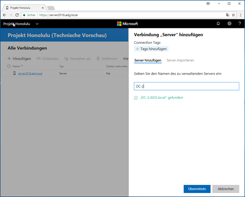Toggle select-all checkbox in Name header

pyautogui.click(x=9, y=66)
